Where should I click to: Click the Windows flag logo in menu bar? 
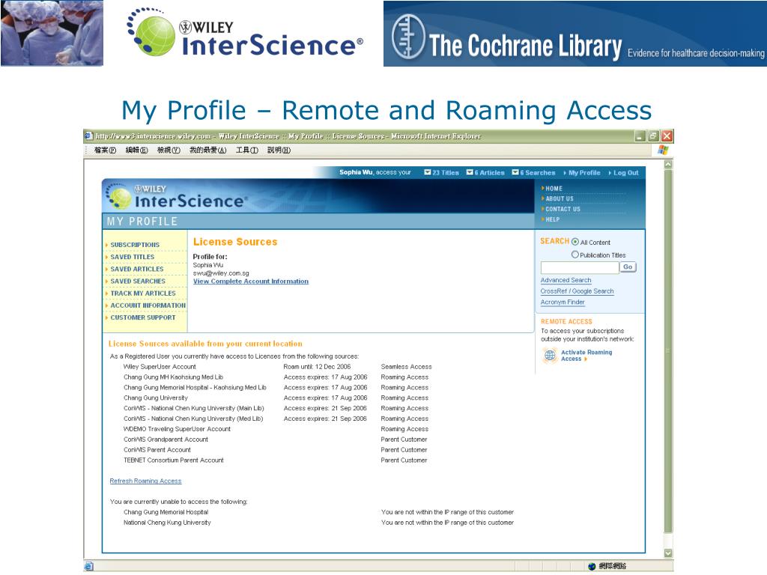[x=663, y=150]
